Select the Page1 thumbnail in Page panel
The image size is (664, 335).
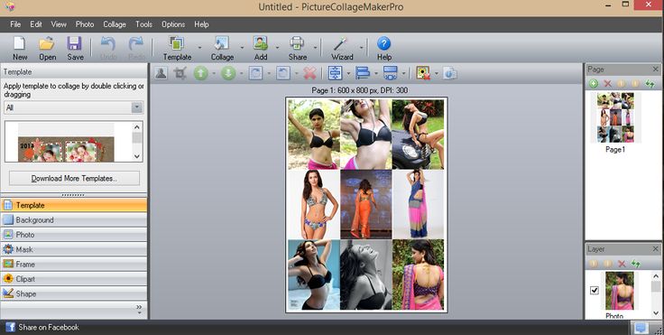click(x=615, y=118)
